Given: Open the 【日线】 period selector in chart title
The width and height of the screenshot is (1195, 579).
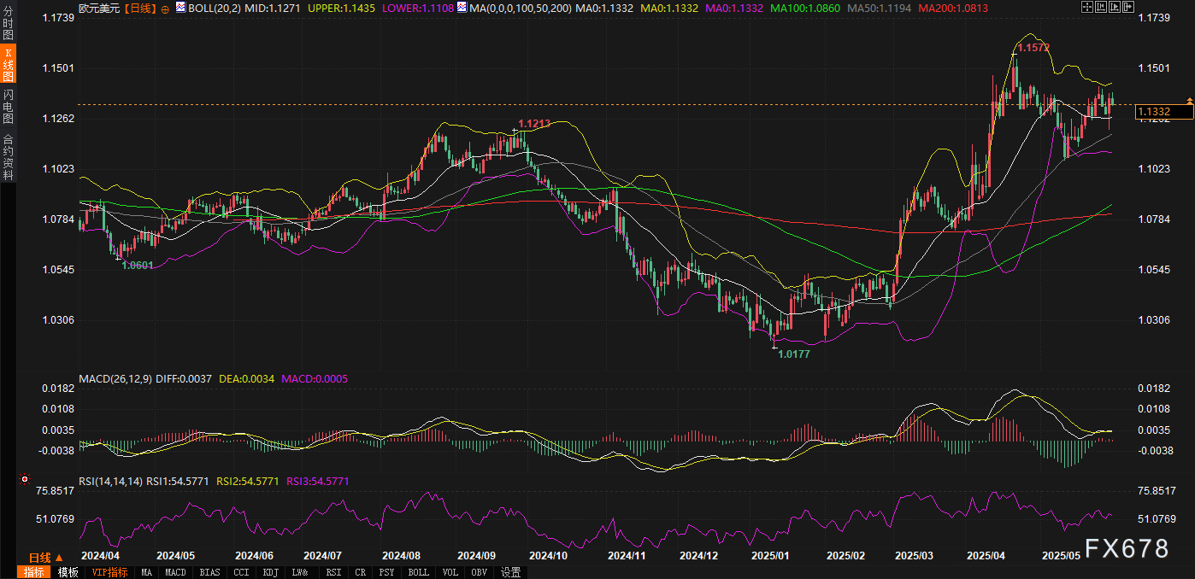Looking at the screenshot, I should [x=140, y=8].
